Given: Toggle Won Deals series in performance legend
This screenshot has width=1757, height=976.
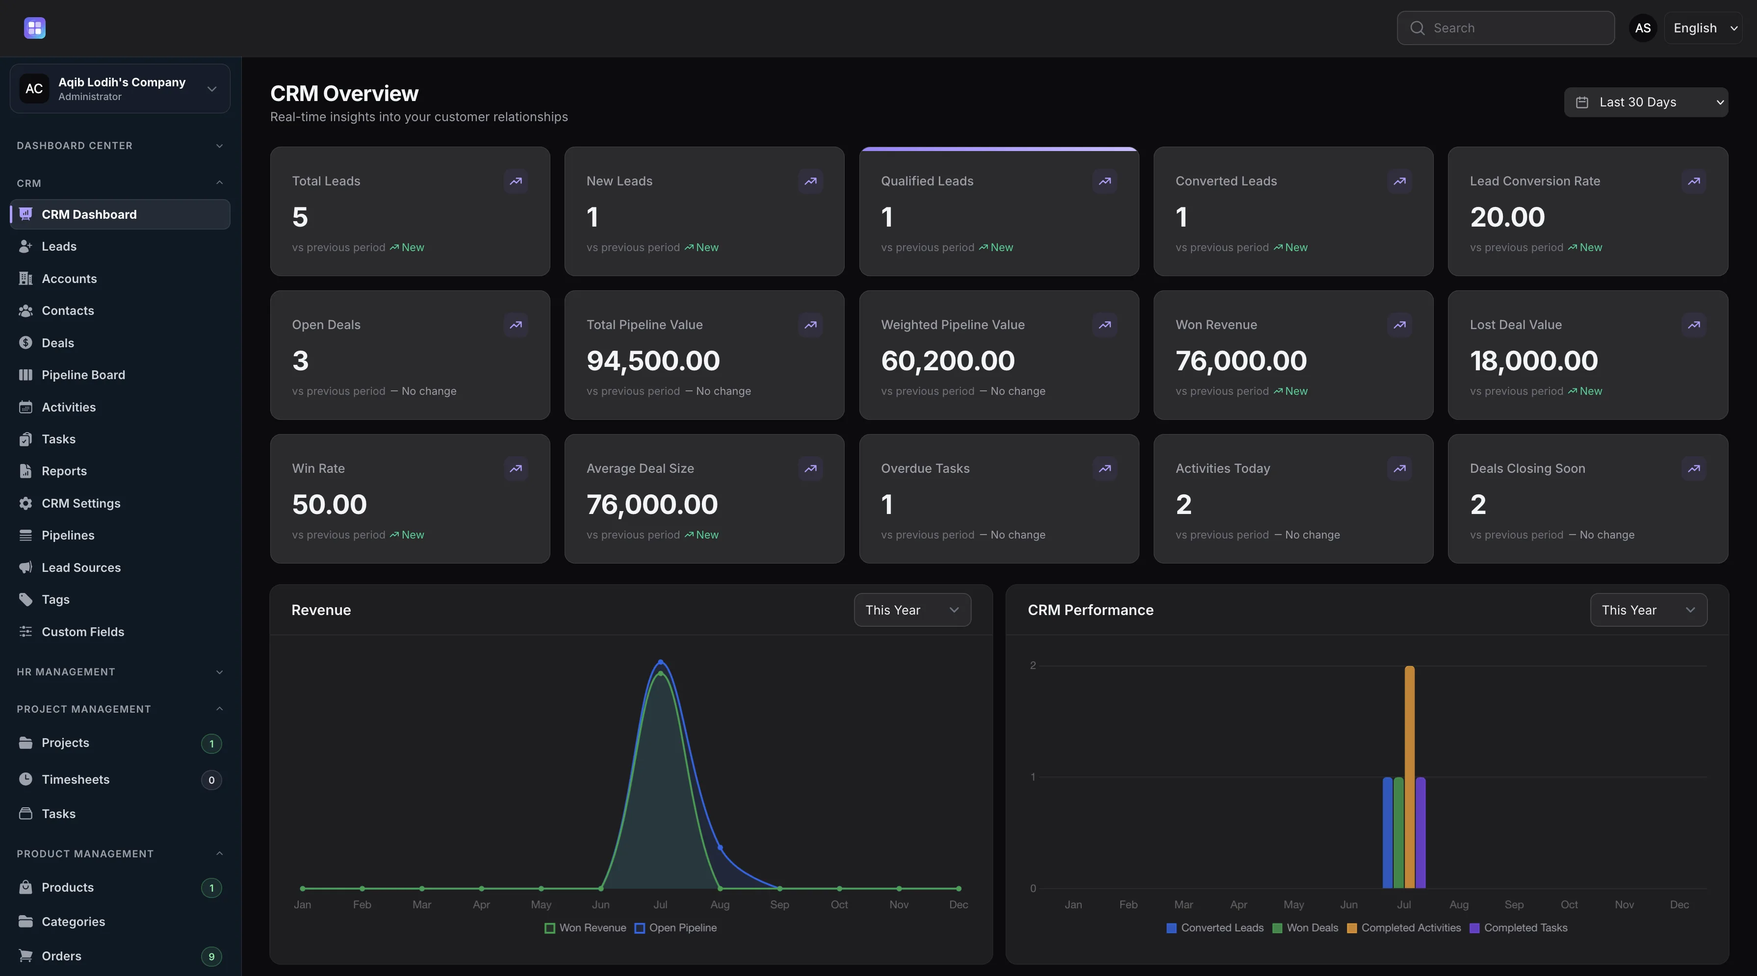Looking at the screenshot, I should [x=1305, y=927].
